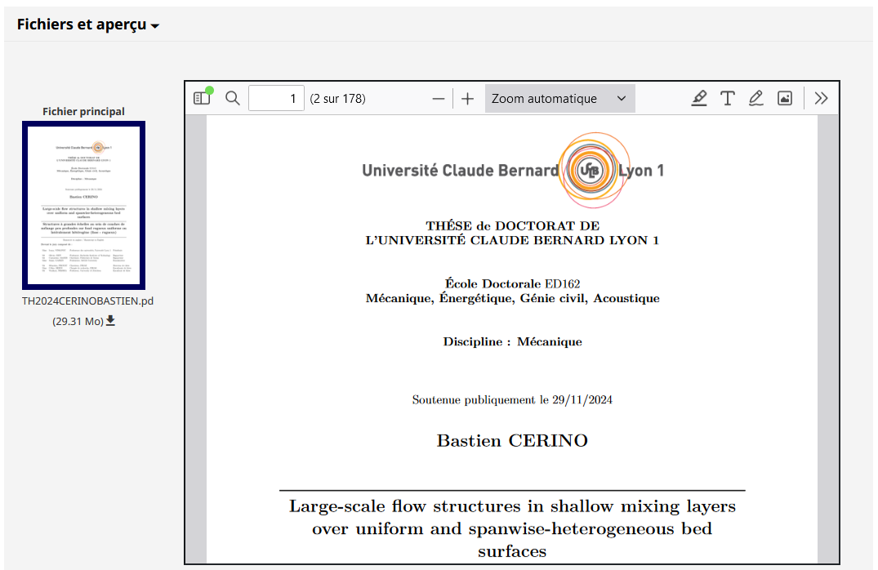Screen dimensions: 878x570
Task: Select the text annotation tool
Action: [x=728, y=99]
